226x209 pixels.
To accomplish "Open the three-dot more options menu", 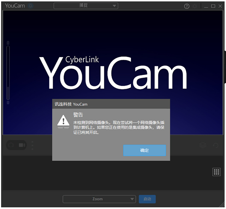I will click(32, 145).
